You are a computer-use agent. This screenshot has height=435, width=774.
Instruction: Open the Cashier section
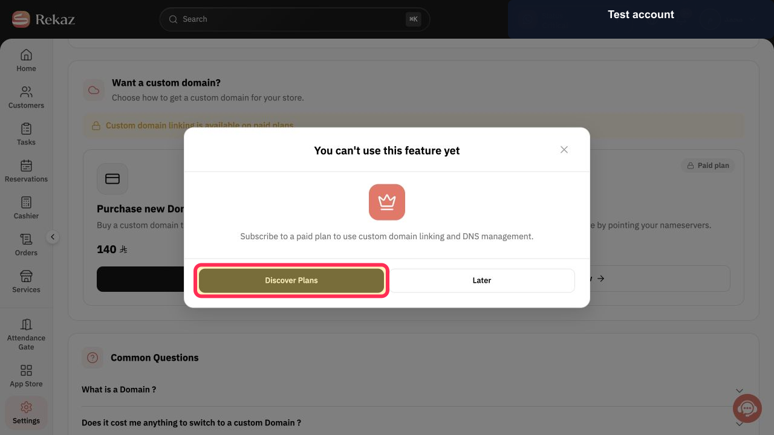[x=26, y=208]
